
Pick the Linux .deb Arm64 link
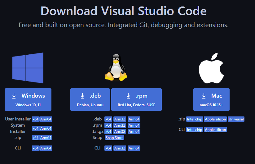(x=134, y=119)
